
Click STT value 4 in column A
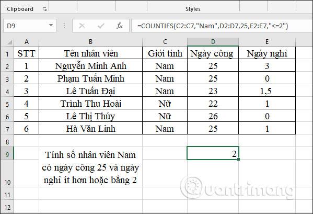(26, 104)
